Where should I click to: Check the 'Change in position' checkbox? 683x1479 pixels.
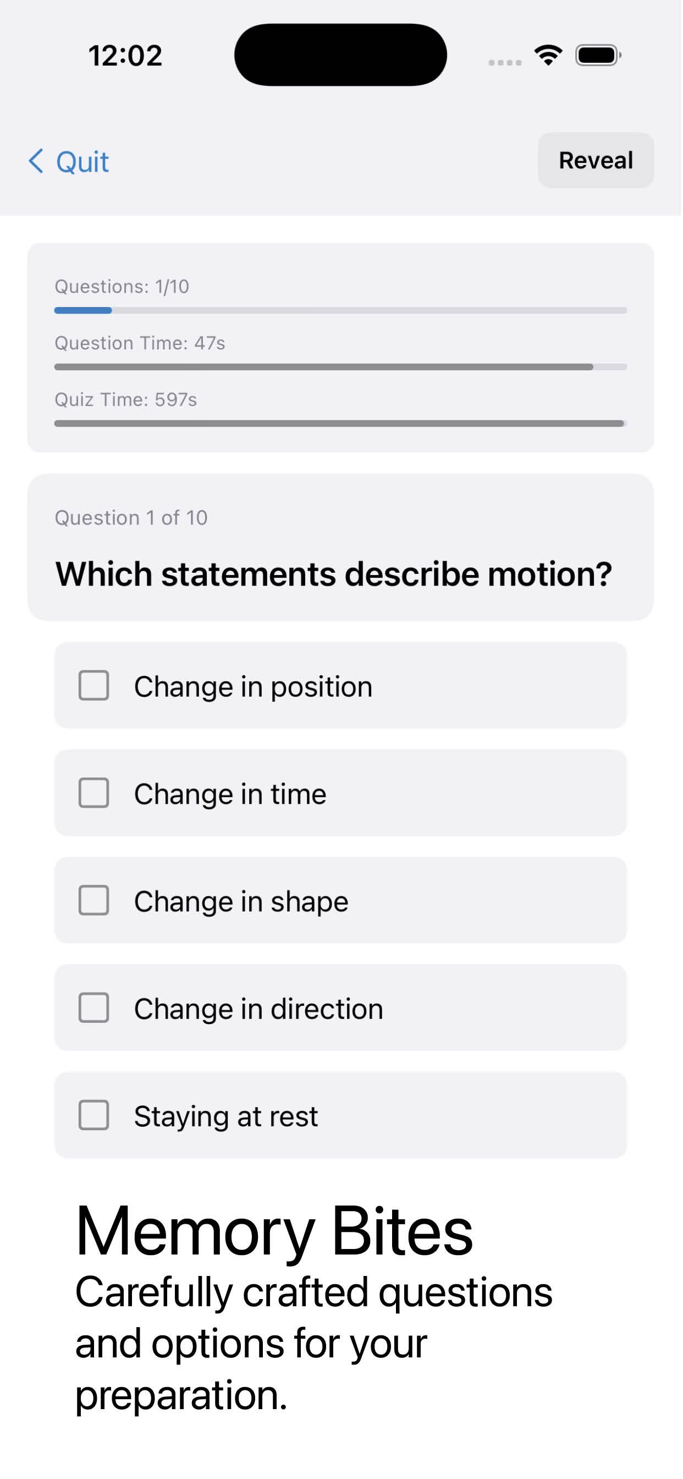(x=93, y=686)
